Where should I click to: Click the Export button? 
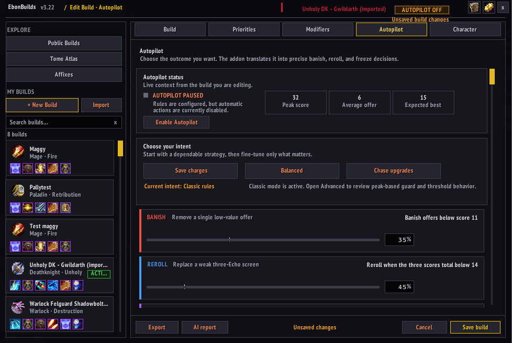[157, 327]
